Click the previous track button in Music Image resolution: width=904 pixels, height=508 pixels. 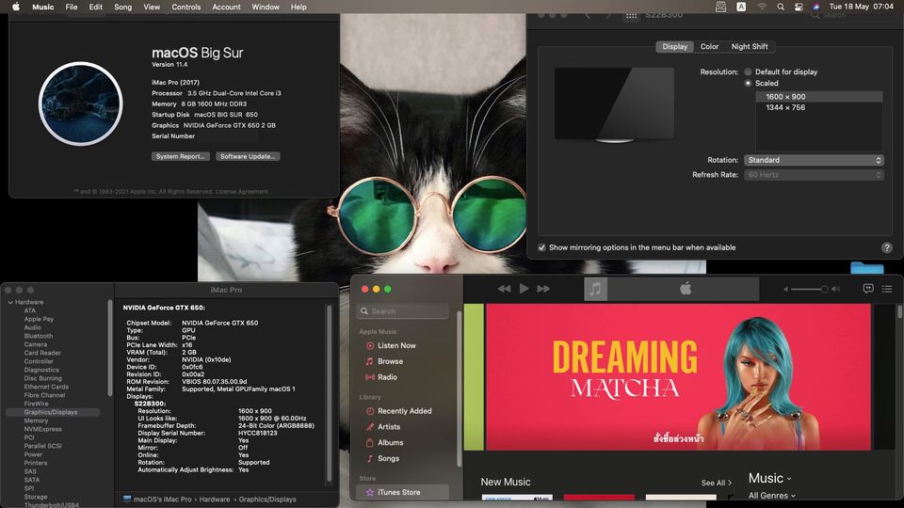[504, 289]
